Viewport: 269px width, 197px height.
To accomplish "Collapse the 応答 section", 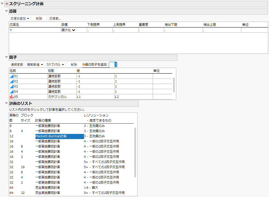I will coord(6,11).
